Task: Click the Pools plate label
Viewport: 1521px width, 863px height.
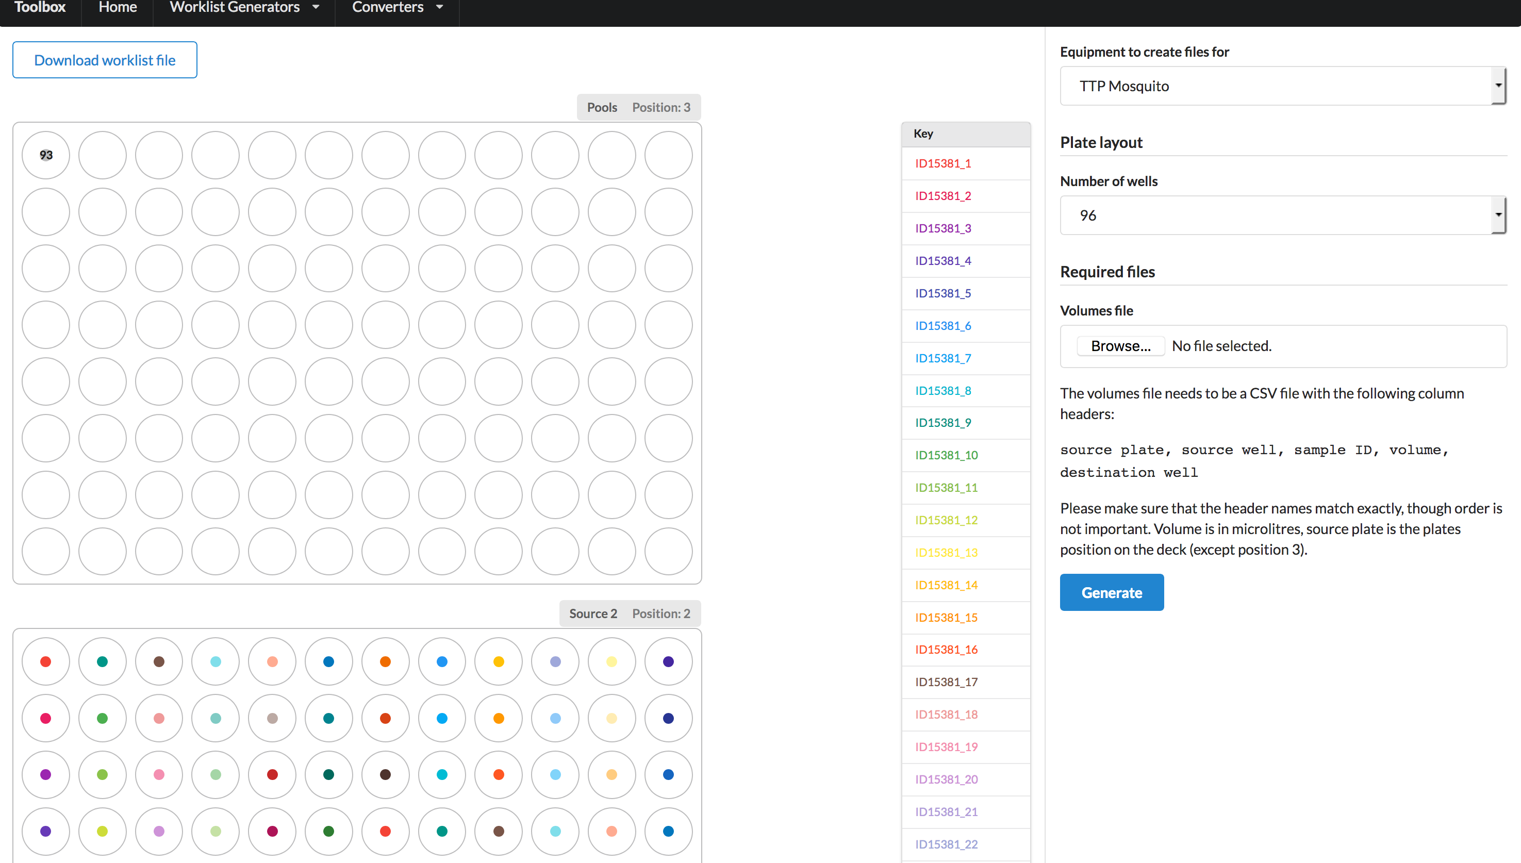Action: [x=602, y=107]
